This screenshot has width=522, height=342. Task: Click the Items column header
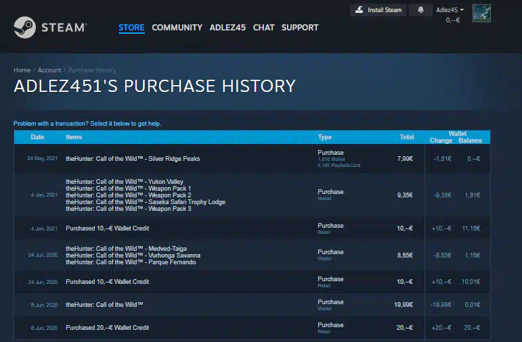(x=74, y=137)
